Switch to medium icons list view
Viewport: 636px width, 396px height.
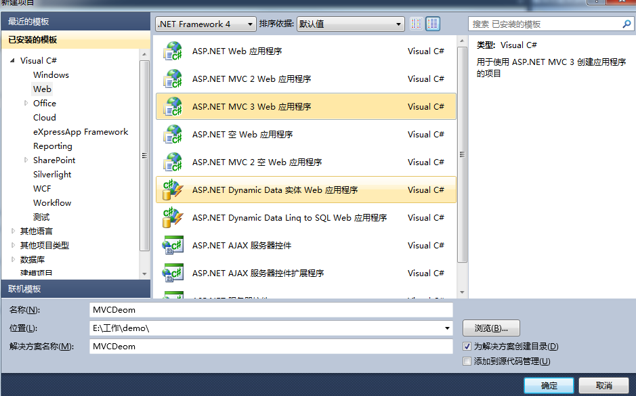[433, 24]
